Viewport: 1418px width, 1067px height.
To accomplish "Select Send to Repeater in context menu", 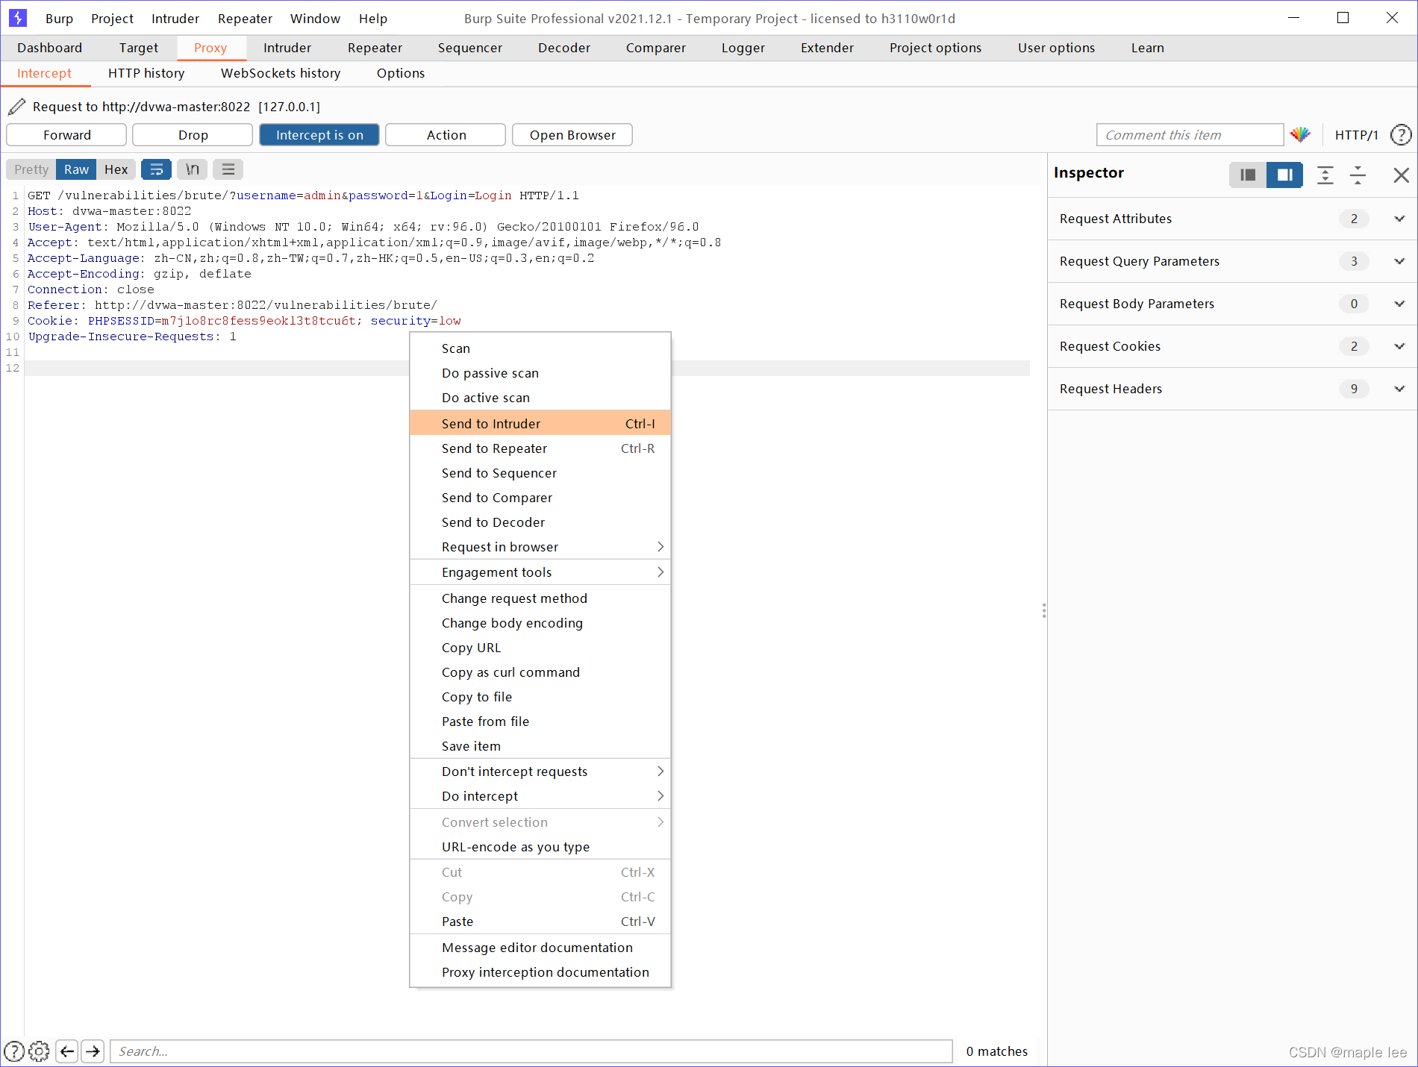I will tap(540, 448).
